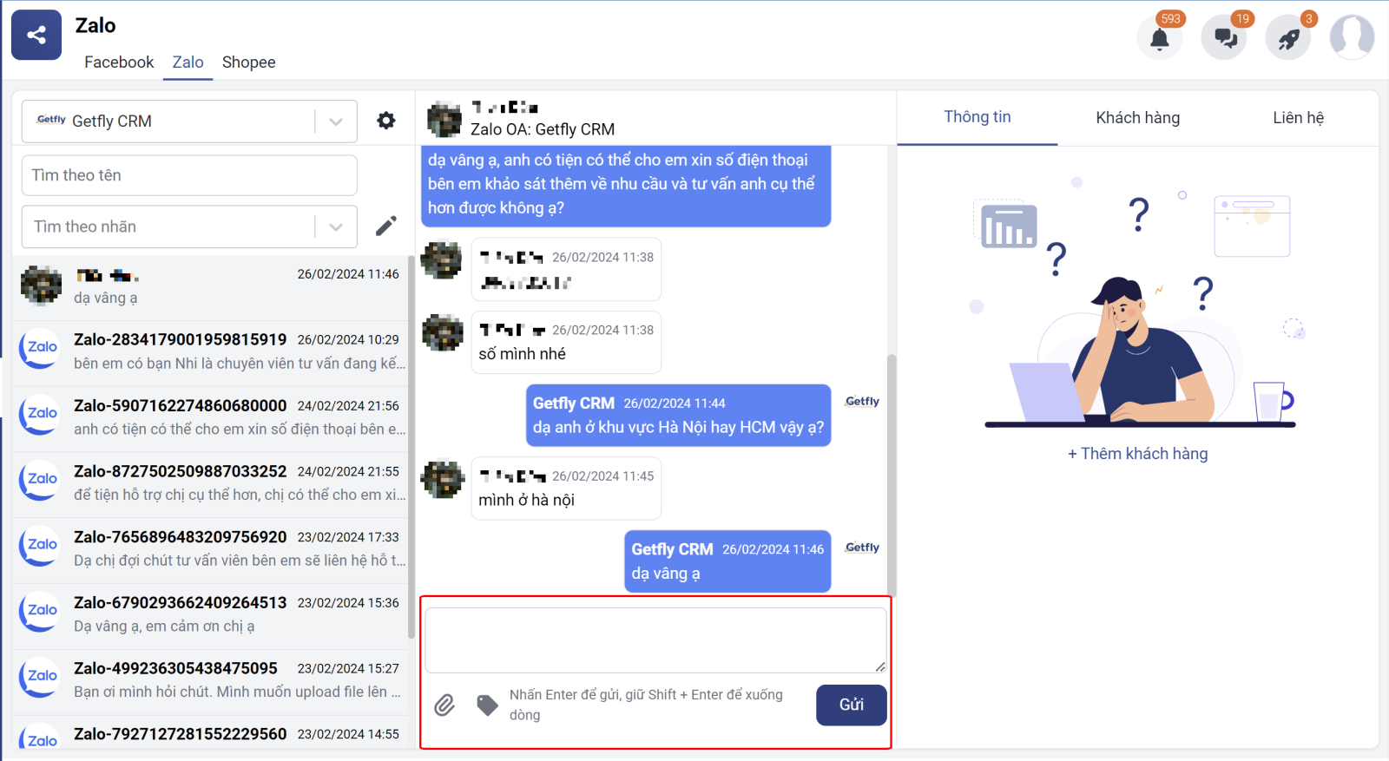Click Zalo avatar of conversation Zalo-499236305438475095
The width and height of the screenshot is (1389, 761).
(x=40, y=677)
